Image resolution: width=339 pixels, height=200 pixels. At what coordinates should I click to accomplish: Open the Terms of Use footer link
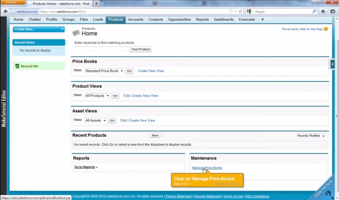point(233,196)
